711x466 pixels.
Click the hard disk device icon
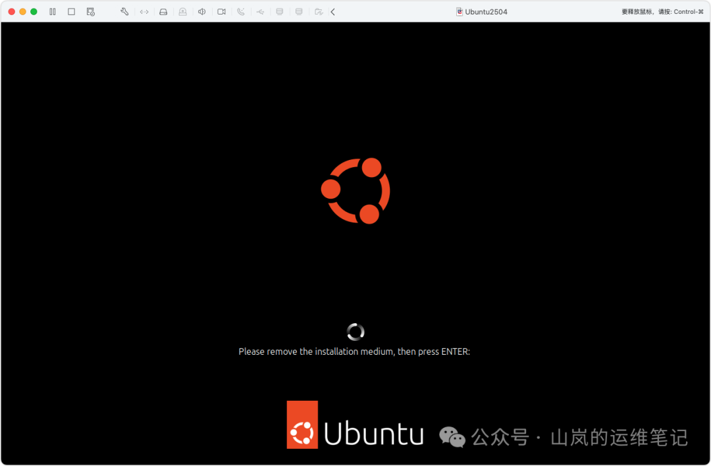pos(163,12)
